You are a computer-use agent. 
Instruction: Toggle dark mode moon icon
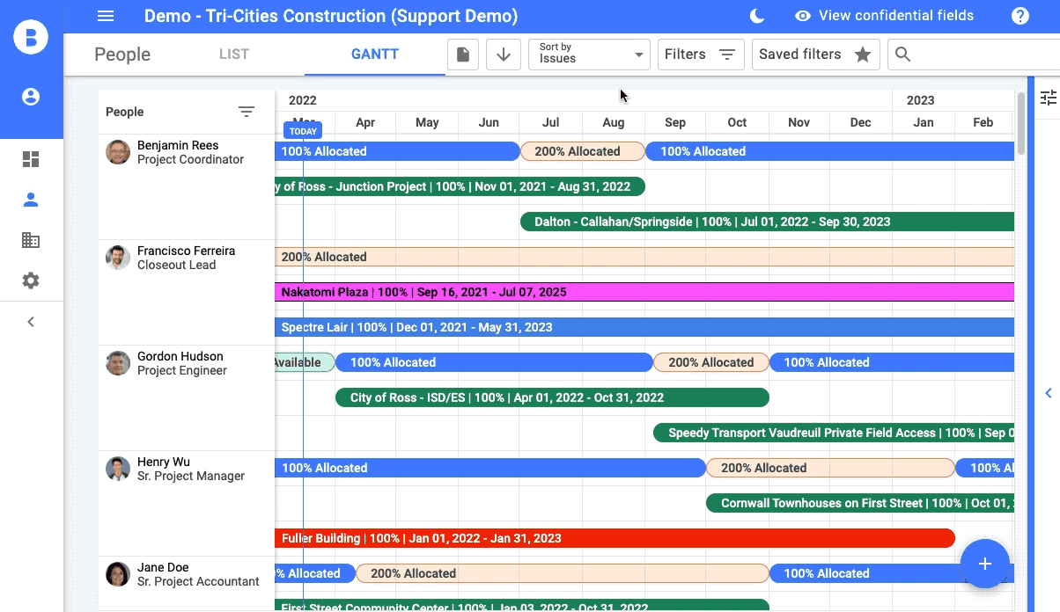[x=756, y=16]
